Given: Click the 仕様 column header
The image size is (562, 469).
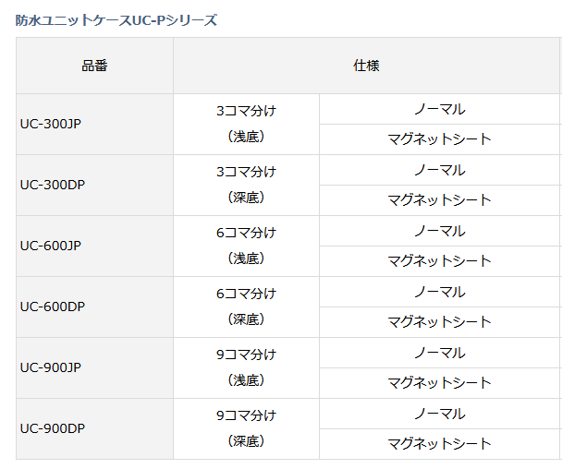Looking at the screenshot, I should (366, 66).
